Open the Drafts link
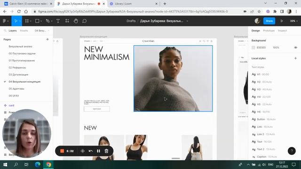Viewport: 301px width, 169px height. tap(131, 21)
